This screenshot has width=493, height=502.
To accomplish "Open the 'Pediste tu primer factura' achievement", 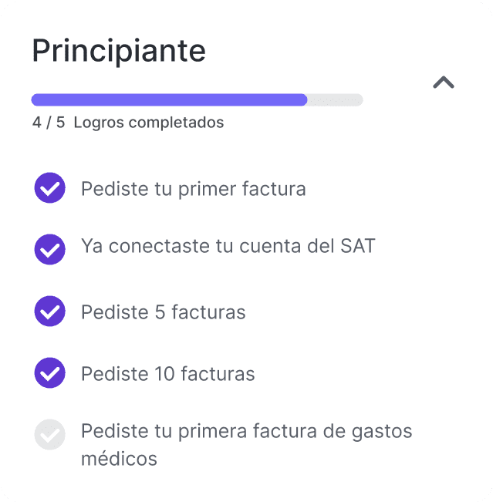I will (194, 189).
